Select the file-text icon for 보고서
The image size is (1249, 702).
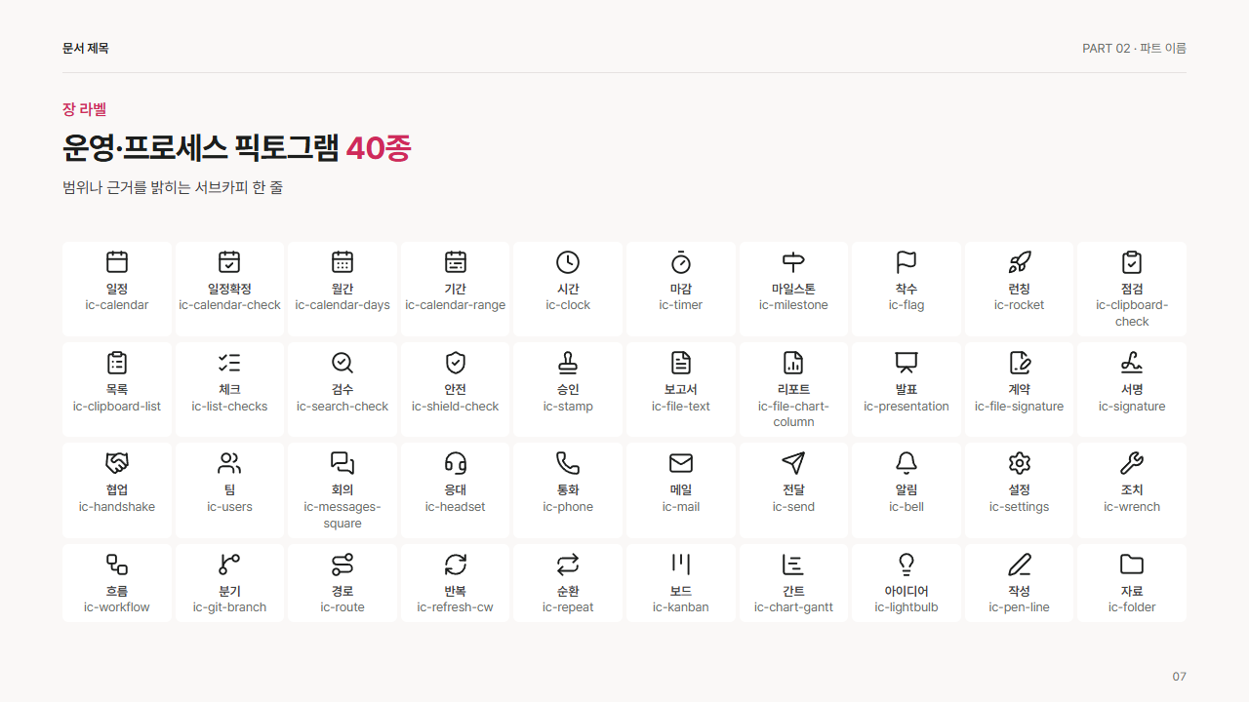pos(681,363)
